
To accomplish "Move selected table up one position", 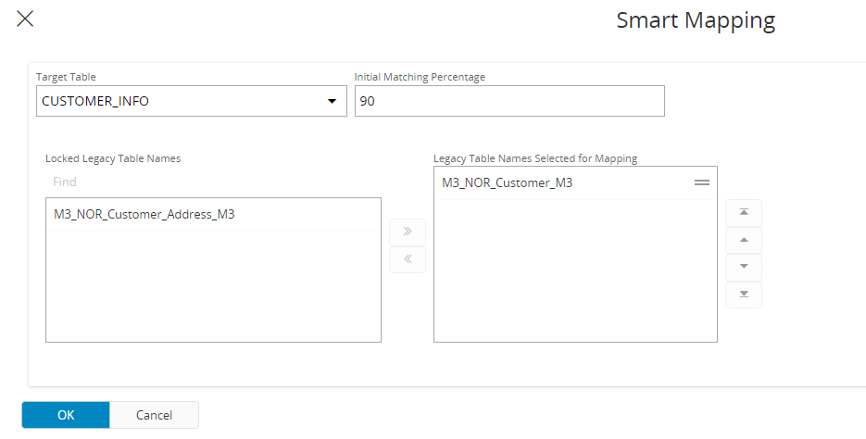I will coord(743,240).
